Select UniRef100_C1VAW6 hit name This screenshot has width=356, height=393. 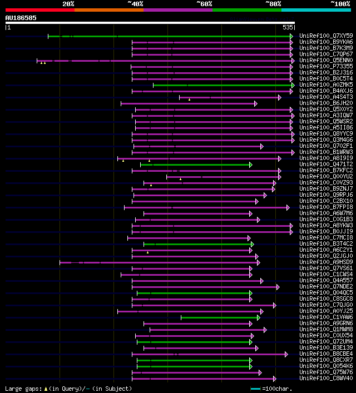point(326,317)
